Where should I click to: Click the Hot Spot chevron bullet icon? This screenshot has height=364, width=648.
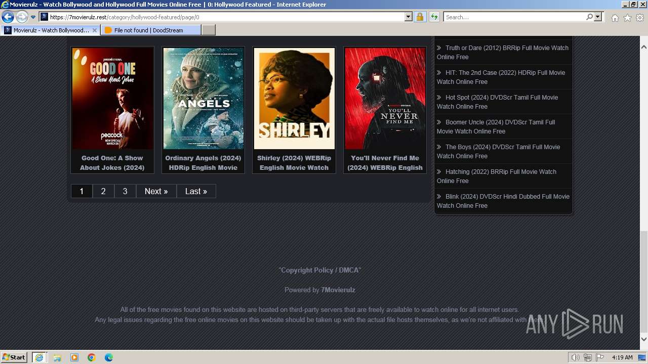[x=439, y=98]
